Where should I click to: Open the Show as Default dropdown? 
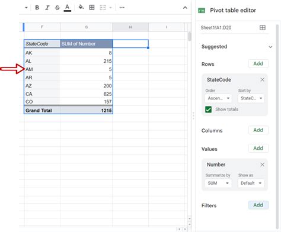pos(251,183)
